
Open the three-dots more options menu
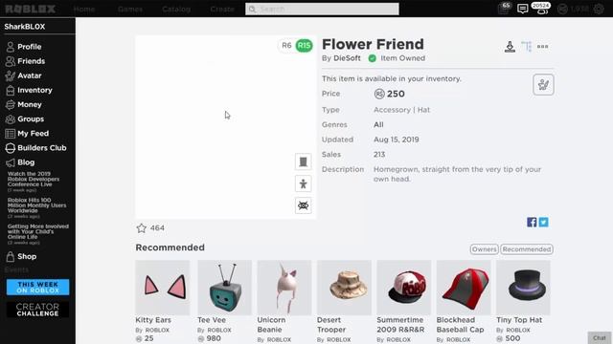[543, 47]
